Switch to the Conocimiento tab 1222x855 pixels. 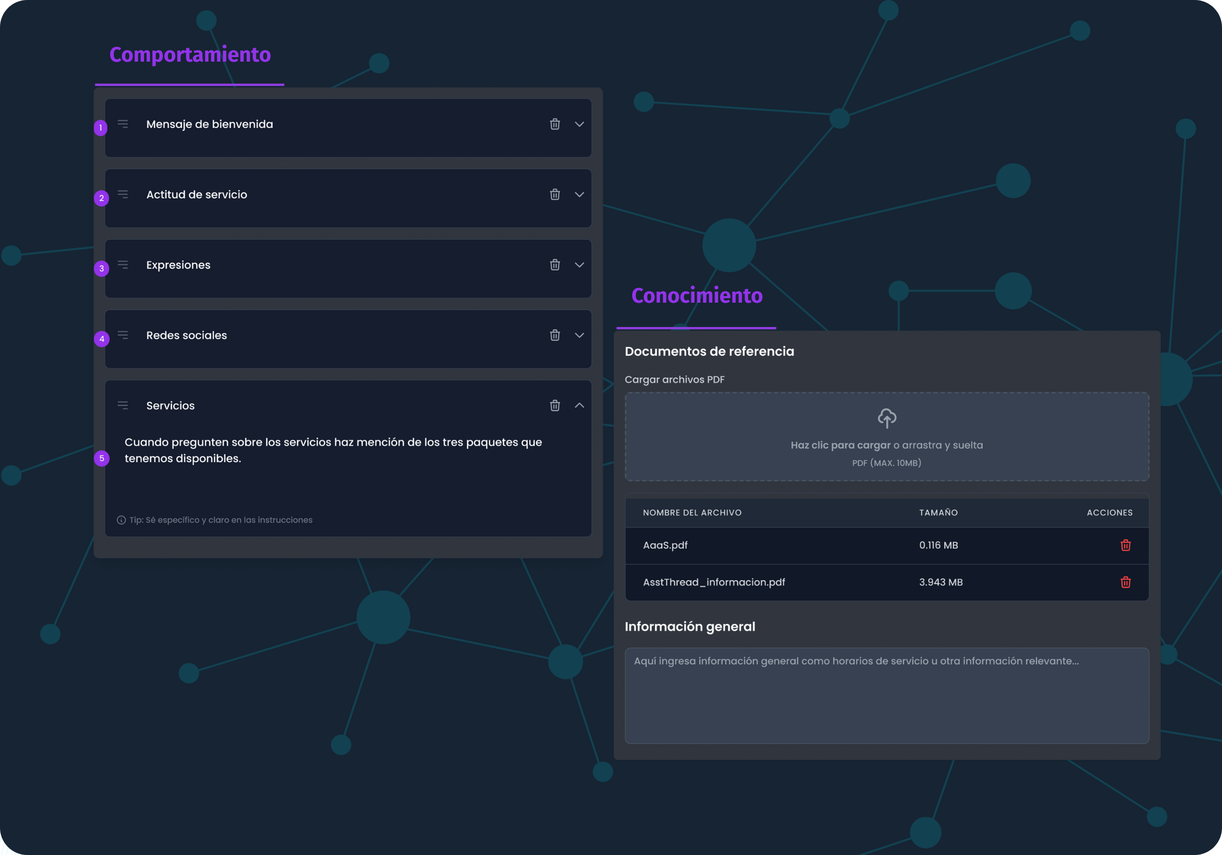tap(697, 295)
